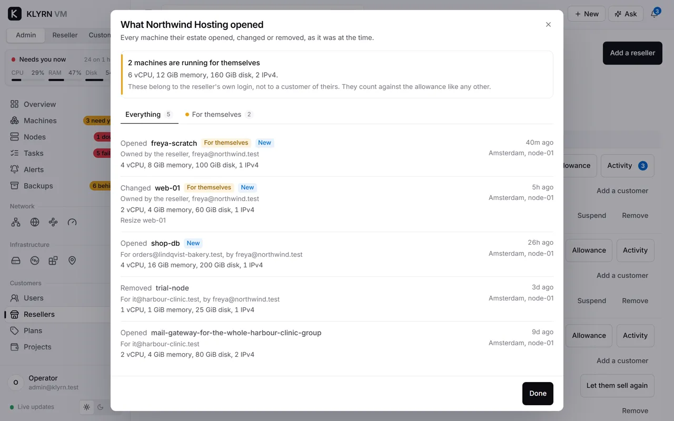Switch to the For themselves tab

click(219, 114)
